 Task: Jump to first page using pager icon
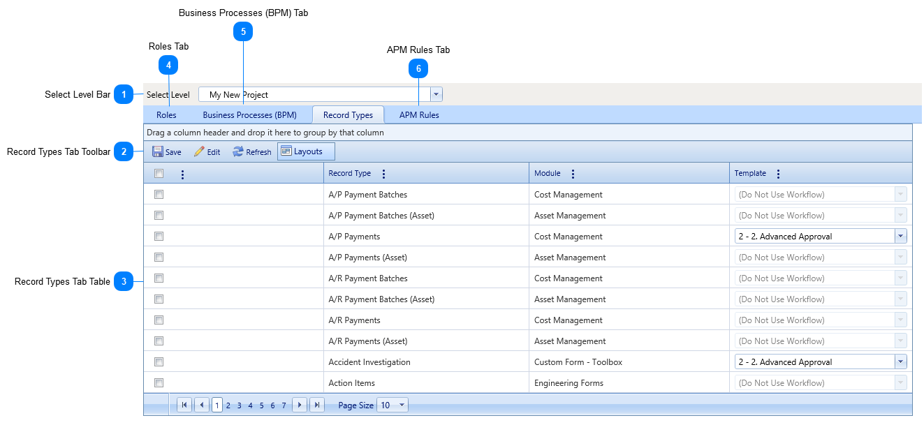click(x=184, y=404)
